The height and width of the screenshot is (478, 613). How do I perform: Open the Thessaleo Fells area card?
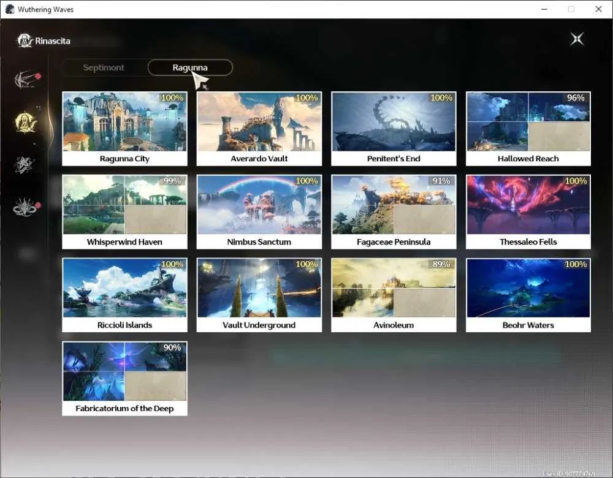coord(528,212)
